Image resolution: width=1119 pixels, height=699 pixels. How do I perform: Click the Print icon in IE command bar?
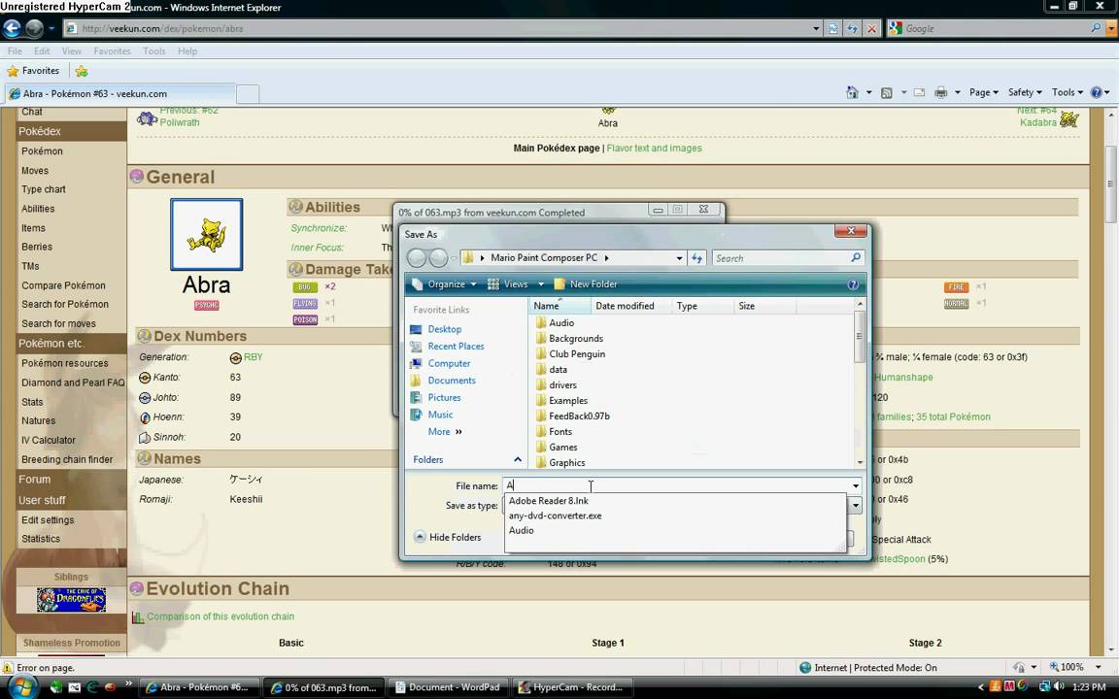click(940, 93)
